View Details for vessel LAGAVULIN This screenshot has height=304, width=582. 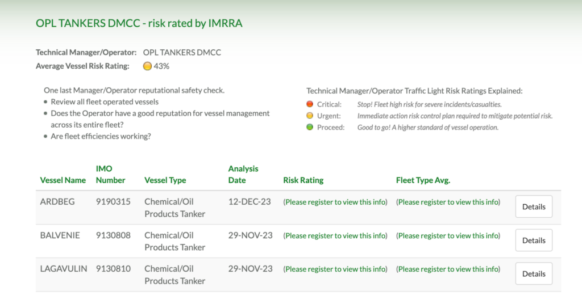pyautogui.click(x=533, y=274)
